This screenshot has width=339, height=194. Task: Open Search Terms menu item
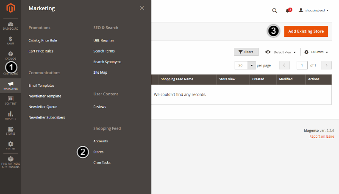point(104,51)
